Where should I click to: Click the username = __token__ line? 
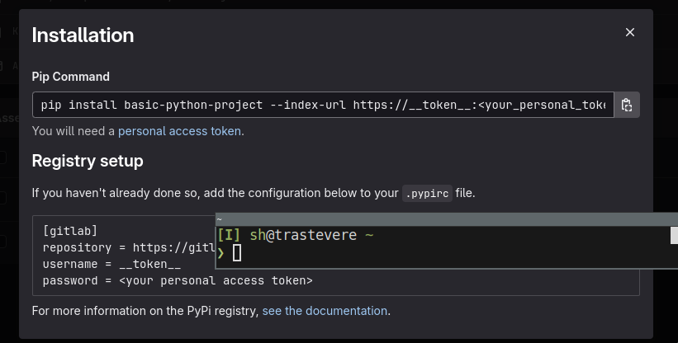[x=111, y=264]
